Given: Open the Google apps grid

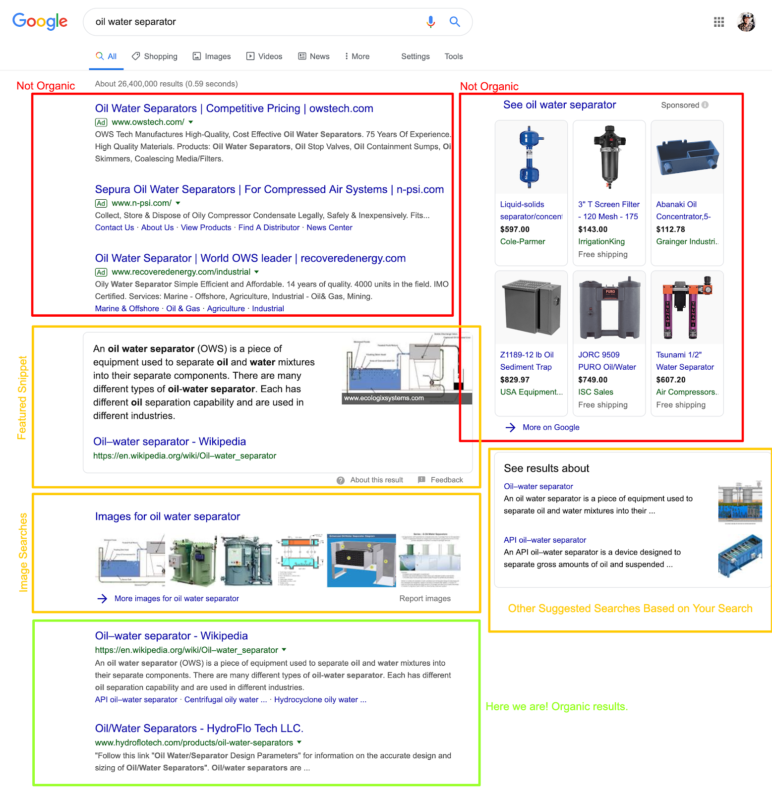Looking at the screenshot, I should (x=719, y=22).
